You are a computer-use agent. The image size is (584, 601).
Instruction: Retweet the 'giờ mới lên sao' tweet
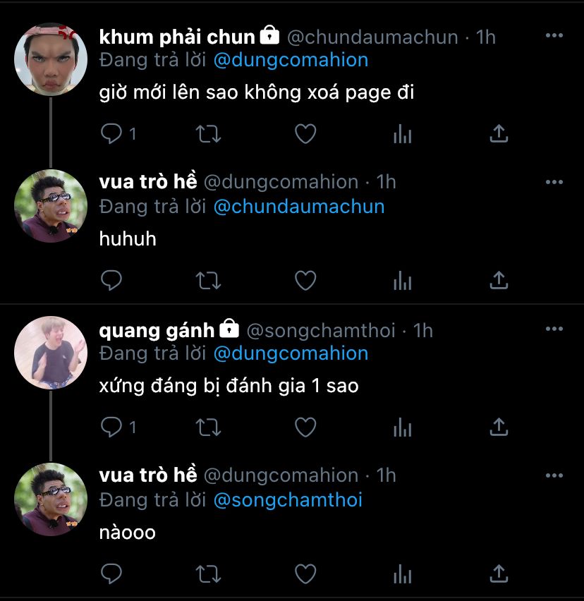[x=208, y=134]
